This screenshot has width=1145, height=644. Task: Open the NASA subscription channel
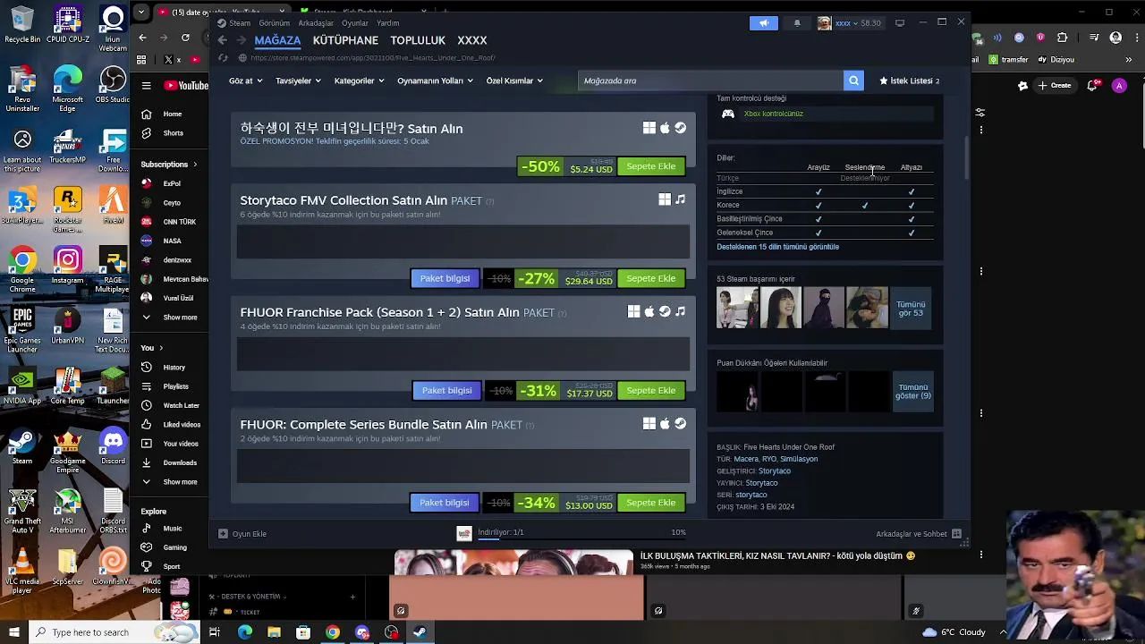click(172, 241)
